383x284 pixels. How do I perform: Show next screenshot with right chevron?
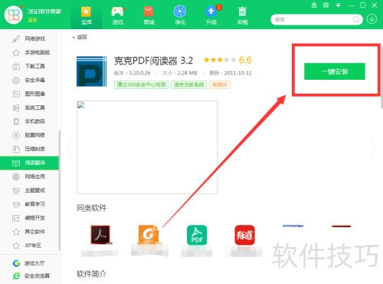click(373, 147)
